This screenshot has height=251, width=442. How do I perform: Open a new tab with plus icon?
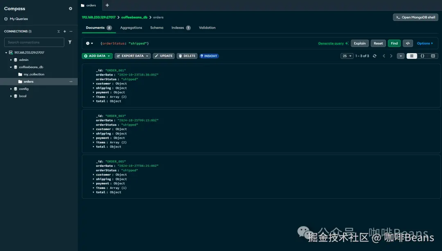tap(107, 5)
